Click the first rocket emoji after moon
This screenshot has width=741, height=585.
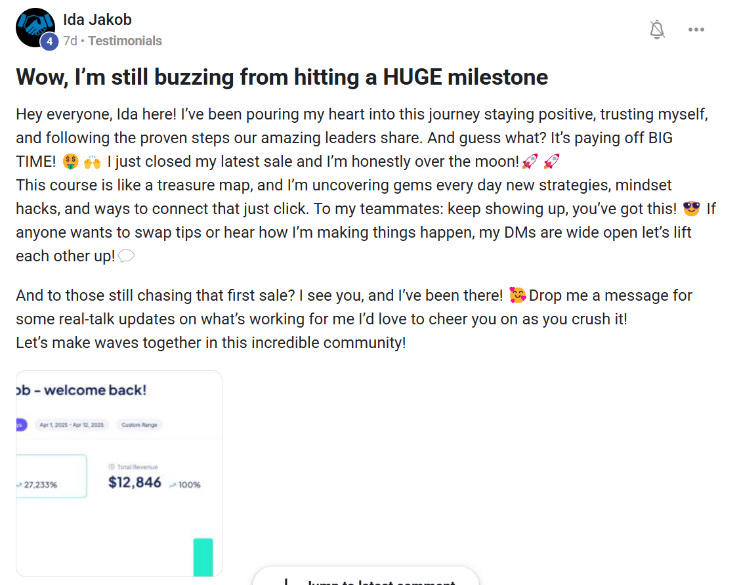[x=530, y=162]
